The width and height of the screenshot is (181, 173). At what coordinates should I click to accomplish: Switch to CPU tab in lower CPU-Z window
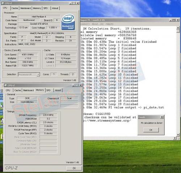pyautogui.click(x=8, y=90)
